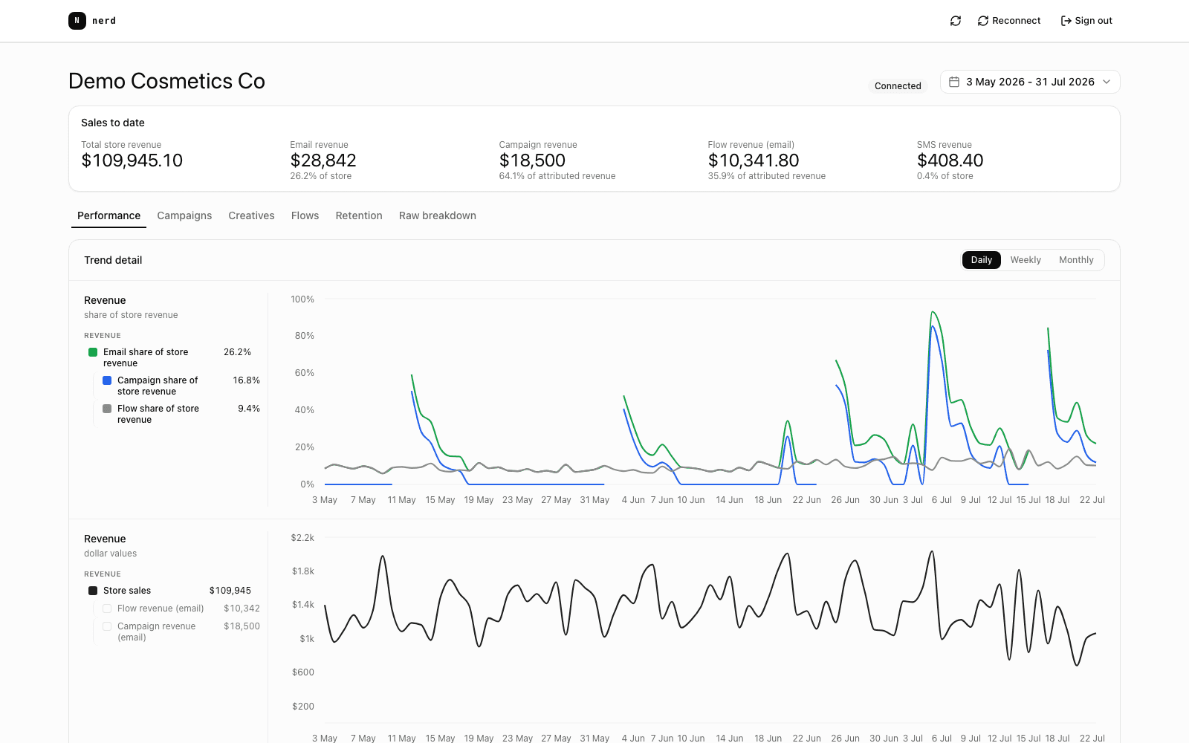Open the date range picker
The image size is (1189, 743).
1030,82
